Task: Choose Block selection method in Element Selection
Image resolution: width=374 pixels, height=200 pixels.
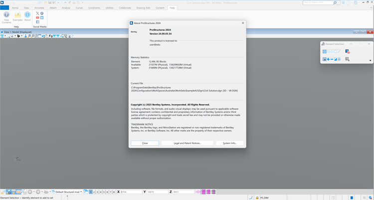Action: [328, 51]
